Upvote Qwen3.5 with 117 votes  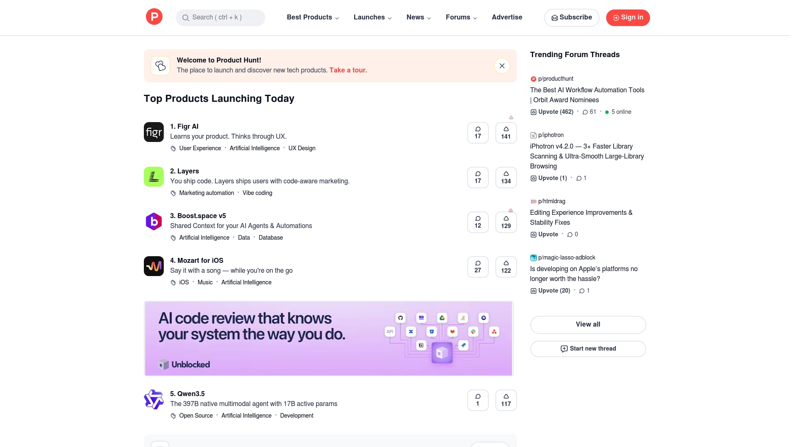tap(506, 400)
